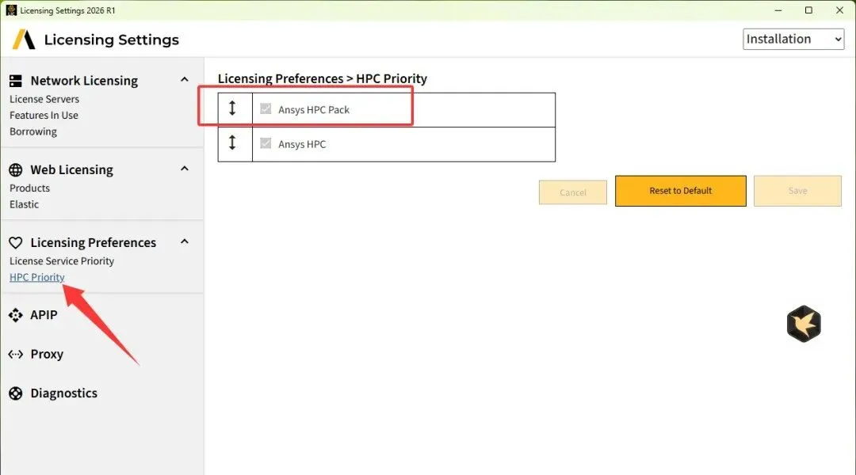Click the Web Licensing heading

72,169
